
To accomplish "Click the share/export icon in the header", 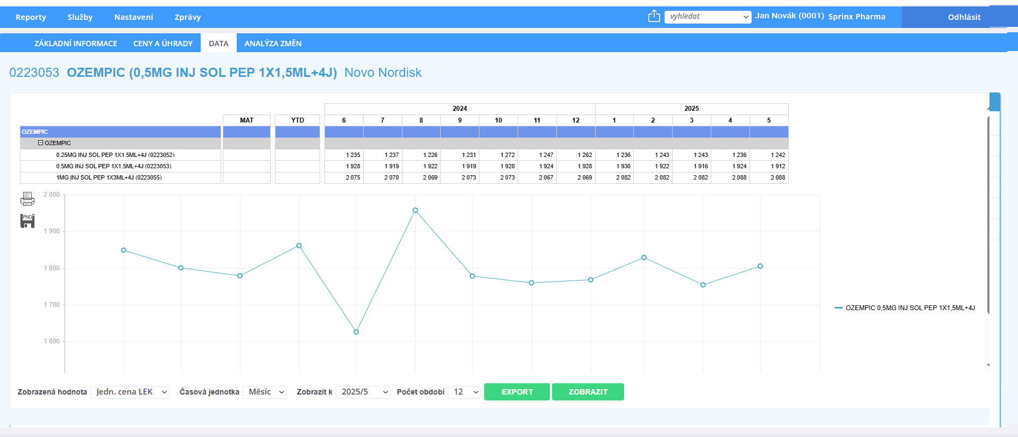I will (x=654, y=16).
